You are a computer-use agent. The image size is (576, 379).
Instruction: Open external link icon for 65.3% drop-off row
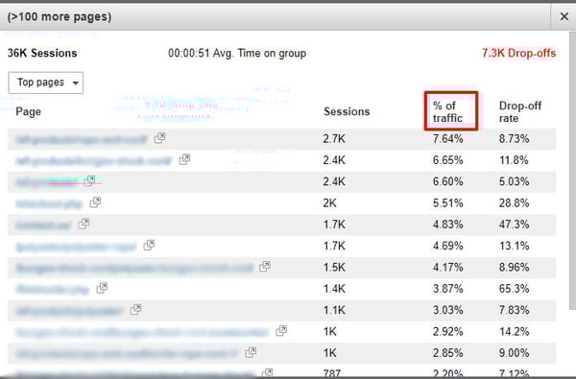tap(102, 288)
